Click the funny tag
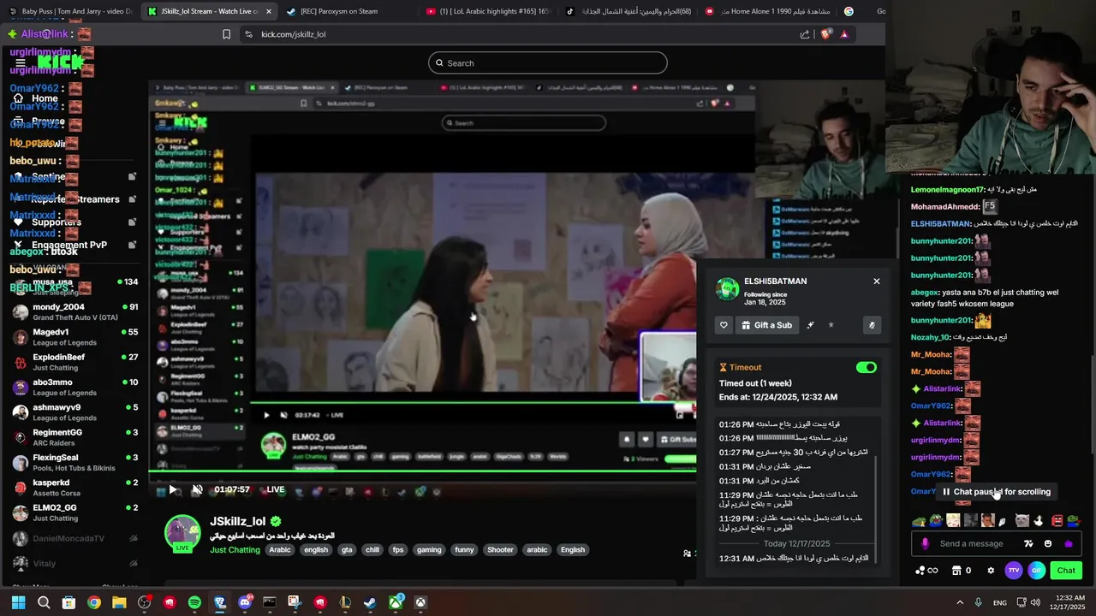This screenshot has width=1096, height=616. pyautogui.click(x=464, y=550)
